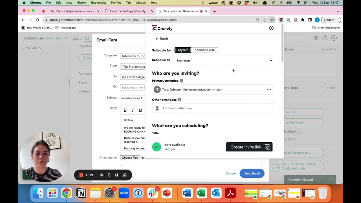Open Cronofy panel settings gear
361x203 pixels.
(x=271, y=28)
